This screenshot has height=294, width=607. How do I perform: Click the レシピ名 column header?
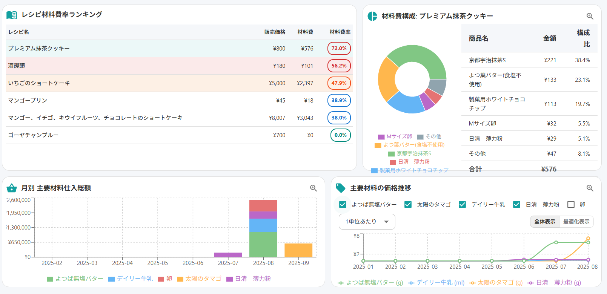coord(18,32)
